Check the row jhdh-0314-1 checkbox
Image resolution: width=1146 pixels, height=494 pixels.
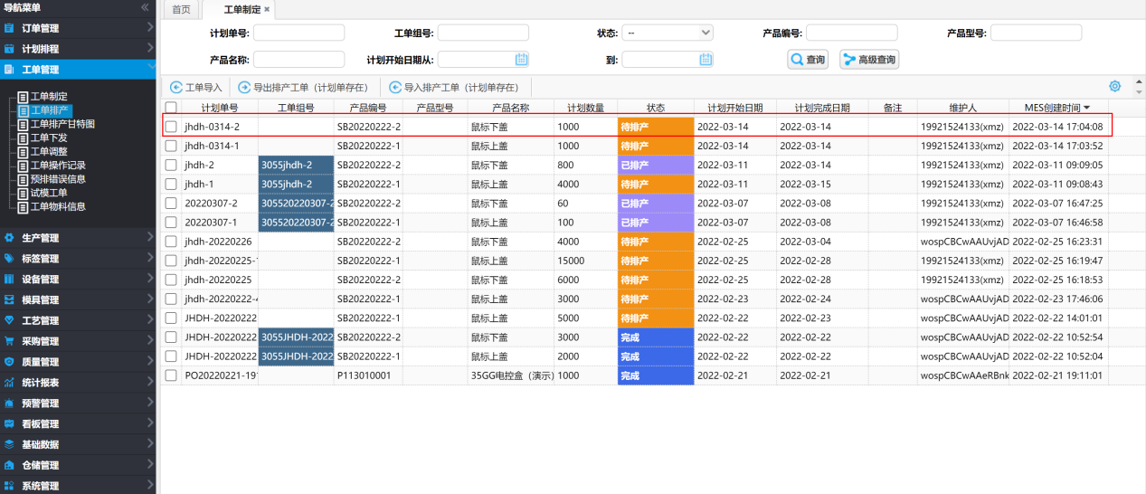tap(171, 146)
